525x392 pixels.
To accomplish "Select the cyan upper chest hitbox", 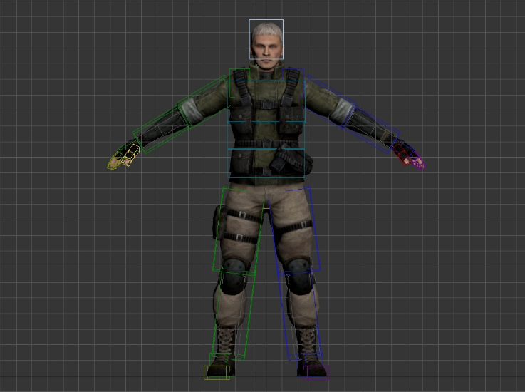I will coord(266,101).
